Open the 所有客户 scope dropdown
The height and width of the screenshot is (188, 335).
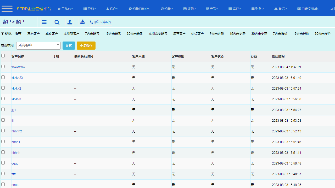(38, 45)
